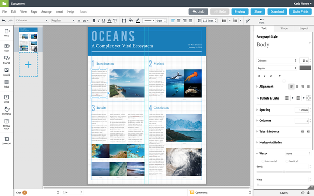Open More options in the toolbar
This screenshot has width=314, height=196.
(261, 21)
